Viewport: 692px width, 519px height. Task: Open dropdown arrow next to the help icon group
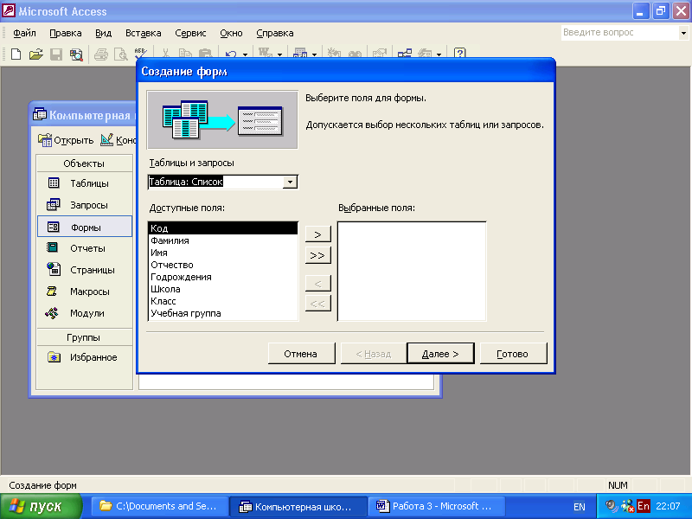(x=439, y=54)
